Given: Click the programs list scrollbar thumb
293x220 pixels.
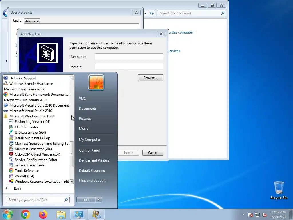Looking at the screenshot, I should click(71, 154).
